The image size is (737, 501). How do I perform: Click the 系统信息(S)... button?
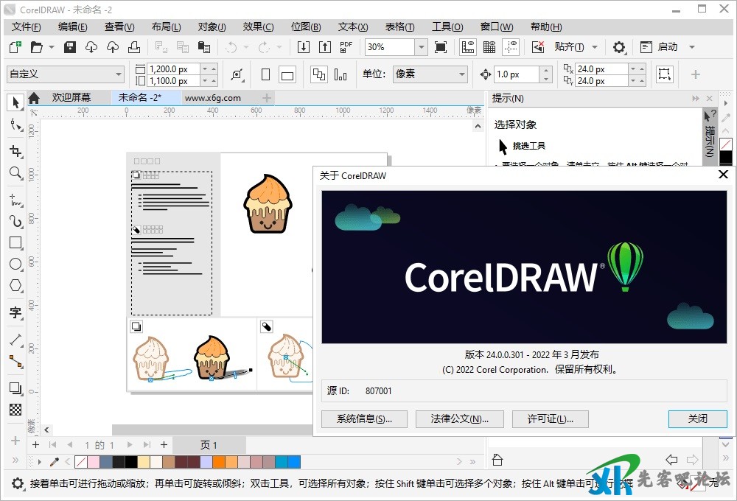coord(364,418)
